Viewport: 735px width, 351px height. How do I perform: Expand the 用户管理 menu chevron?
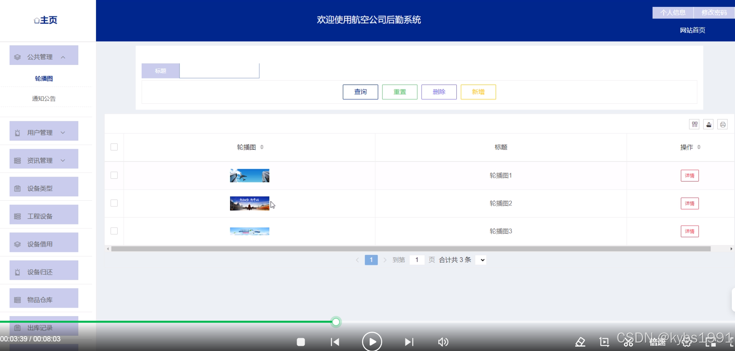63,133
